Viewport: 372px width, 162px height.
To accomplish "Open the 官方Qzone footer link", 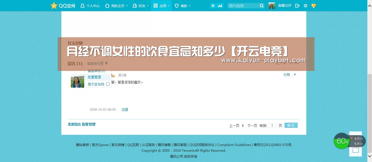I will click(x=100, y=145).
